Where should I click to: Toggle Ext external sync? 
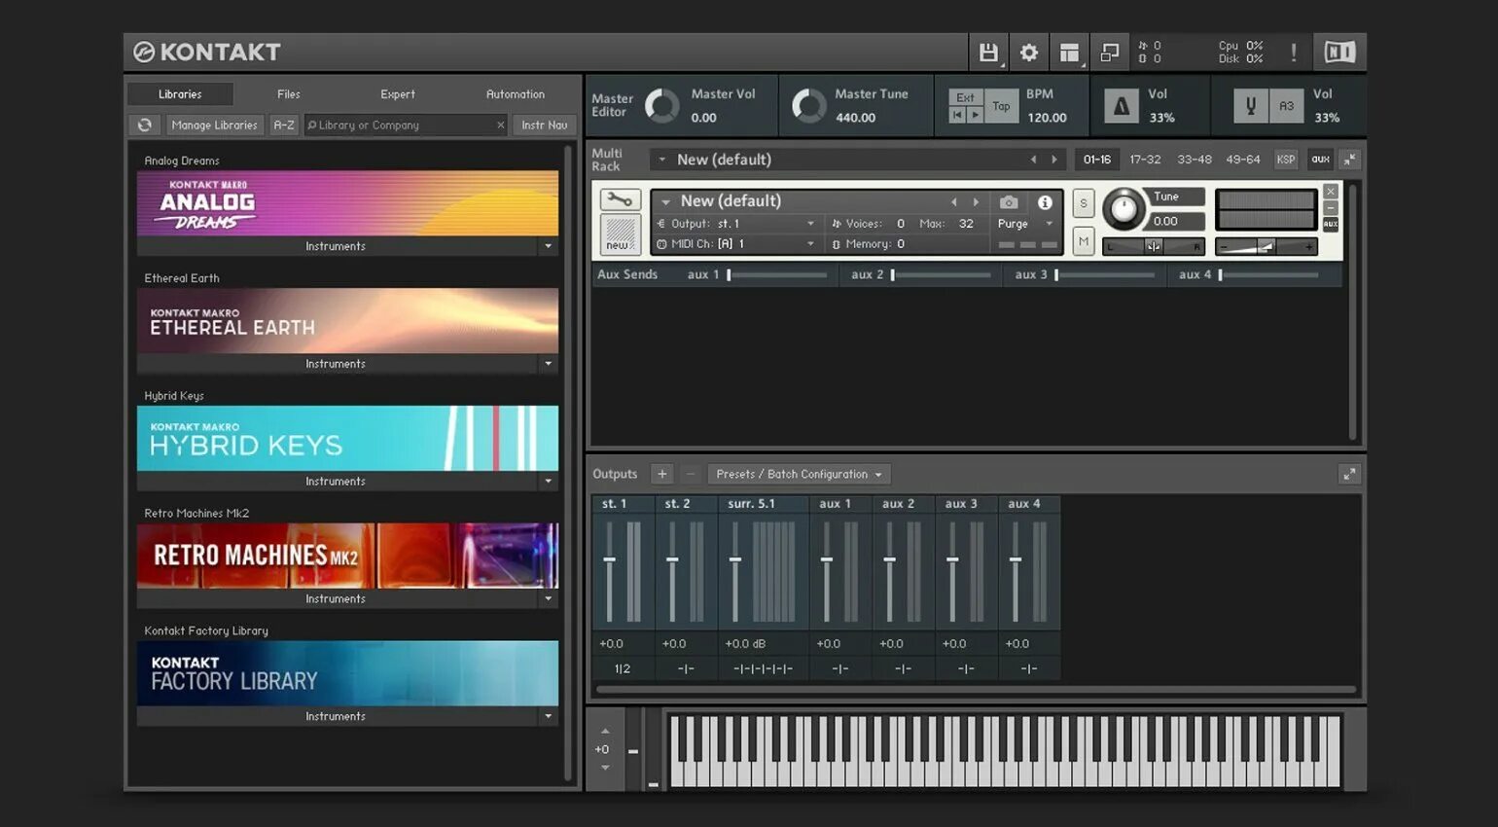(x=965, y=97)
